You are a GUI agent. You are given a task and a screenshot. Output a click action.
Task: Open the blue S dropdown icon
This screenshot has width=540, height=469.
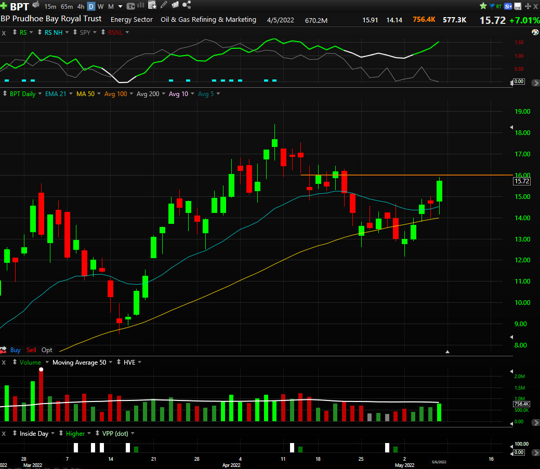click(x=508, y=6)
